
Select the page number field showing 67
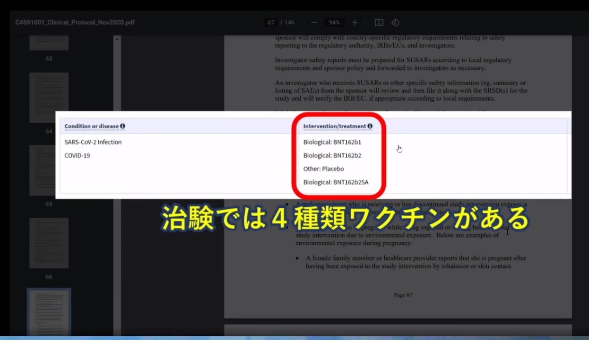pyautogui.click(x=271, y=23)
